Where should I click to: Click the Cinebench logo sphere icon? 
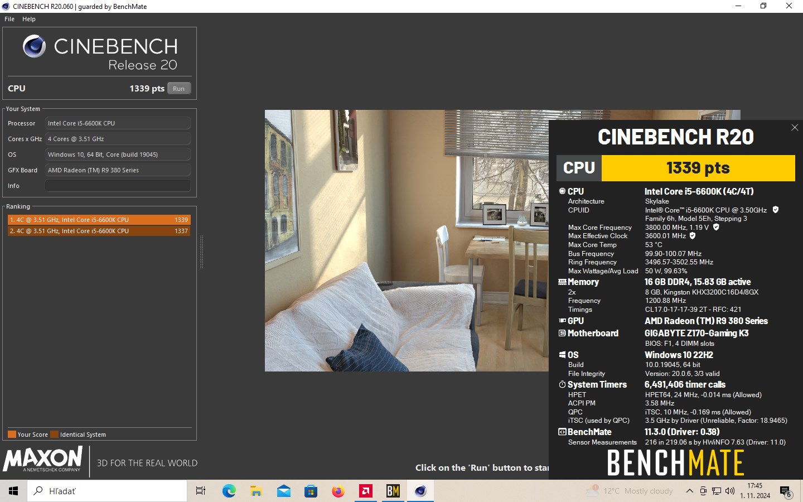pos(35,46)
